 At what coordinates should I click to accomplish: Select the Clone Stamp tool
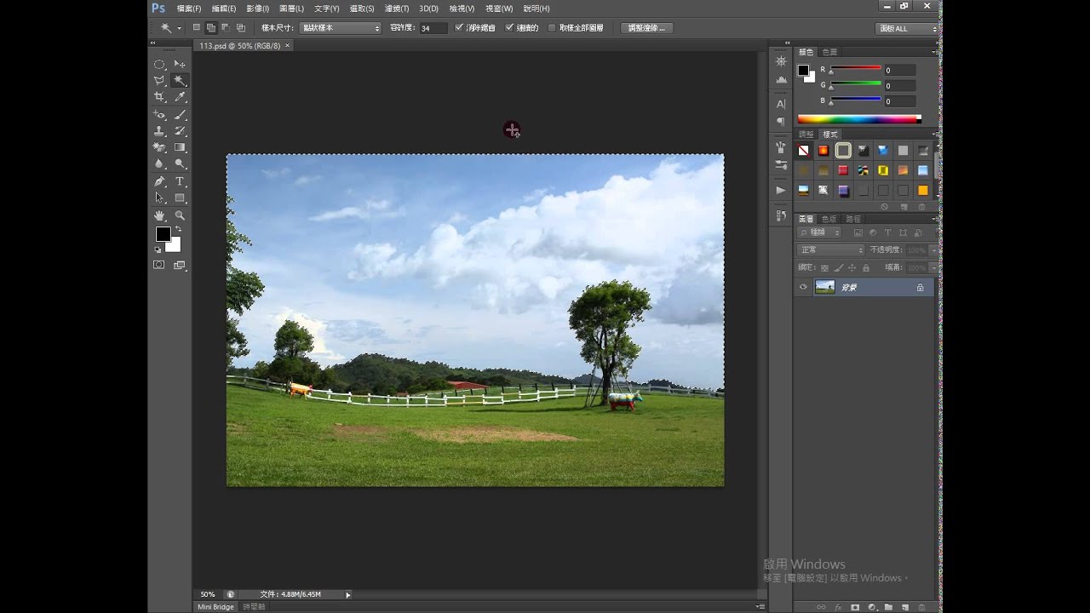pyautogui.click(x=159, y=131)
